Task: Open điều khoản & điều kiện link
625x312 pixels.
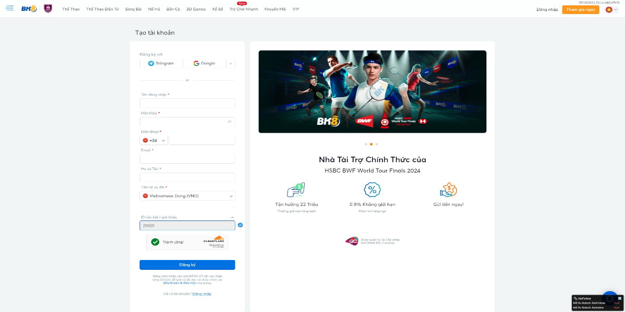Action: pyautogui.click(x=179, y=283)
